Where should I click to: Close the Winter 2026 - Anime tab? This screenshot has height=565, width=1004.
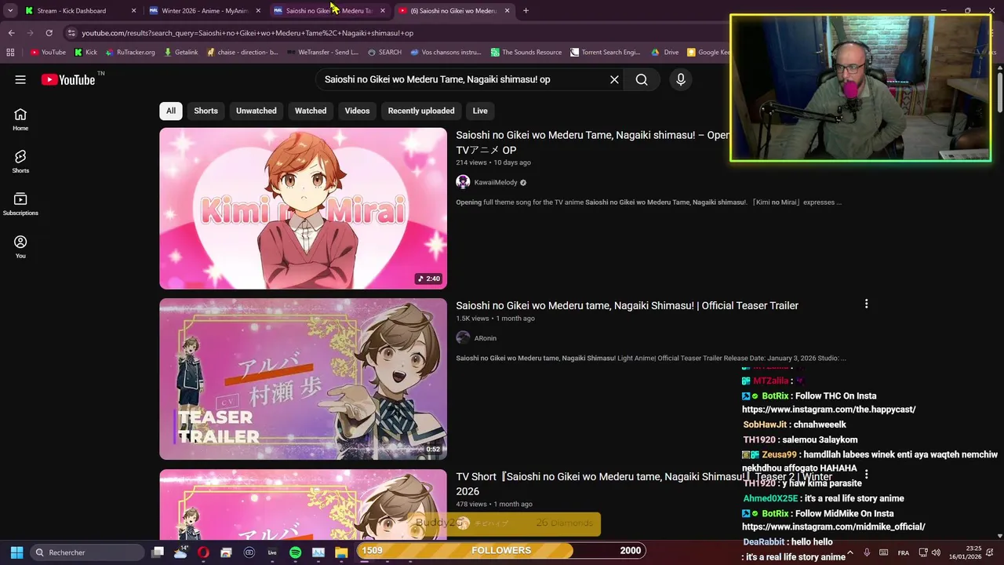(x=258, y=11)
